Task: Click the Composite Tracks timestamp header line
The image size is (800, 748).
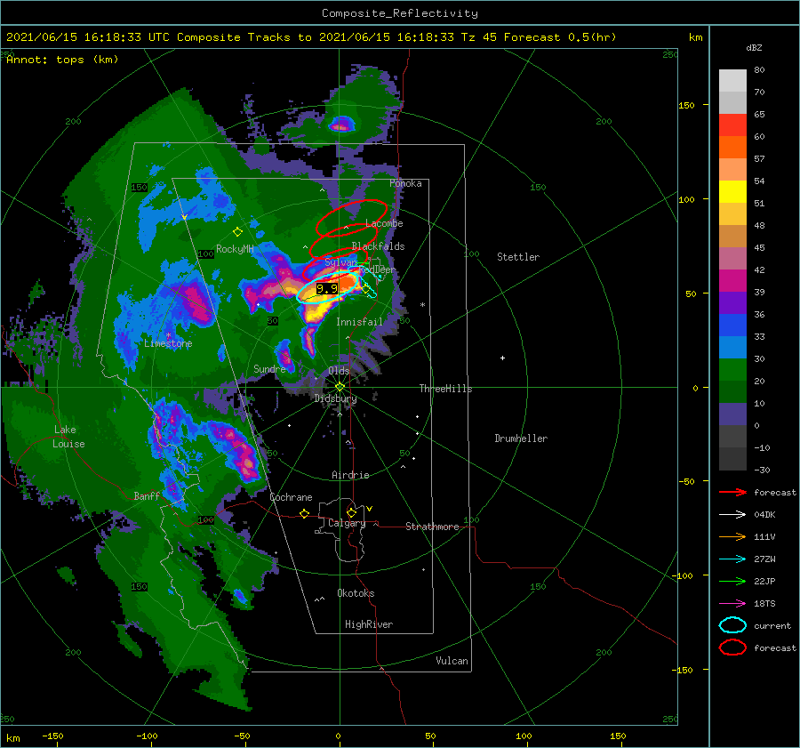Action: point(311,37)
